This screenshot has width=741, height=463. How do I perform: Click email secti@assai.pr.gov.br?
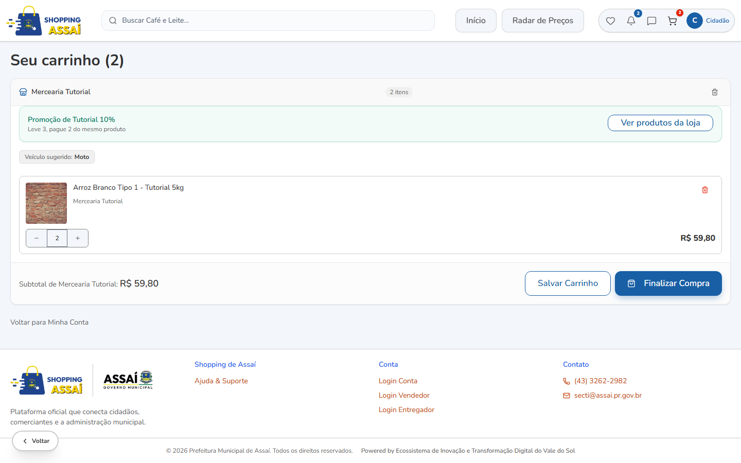point(608,395)
